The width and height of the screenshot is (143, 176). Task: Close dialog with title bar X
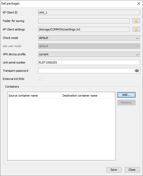click(139, 3)
